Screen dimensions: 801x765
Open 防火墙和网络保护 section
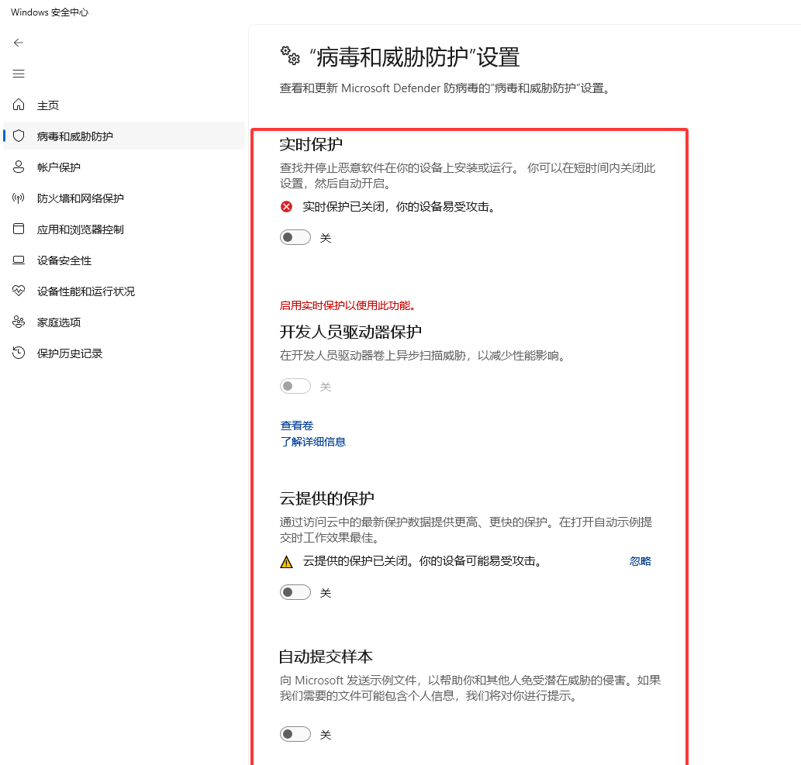coord(124,198)
